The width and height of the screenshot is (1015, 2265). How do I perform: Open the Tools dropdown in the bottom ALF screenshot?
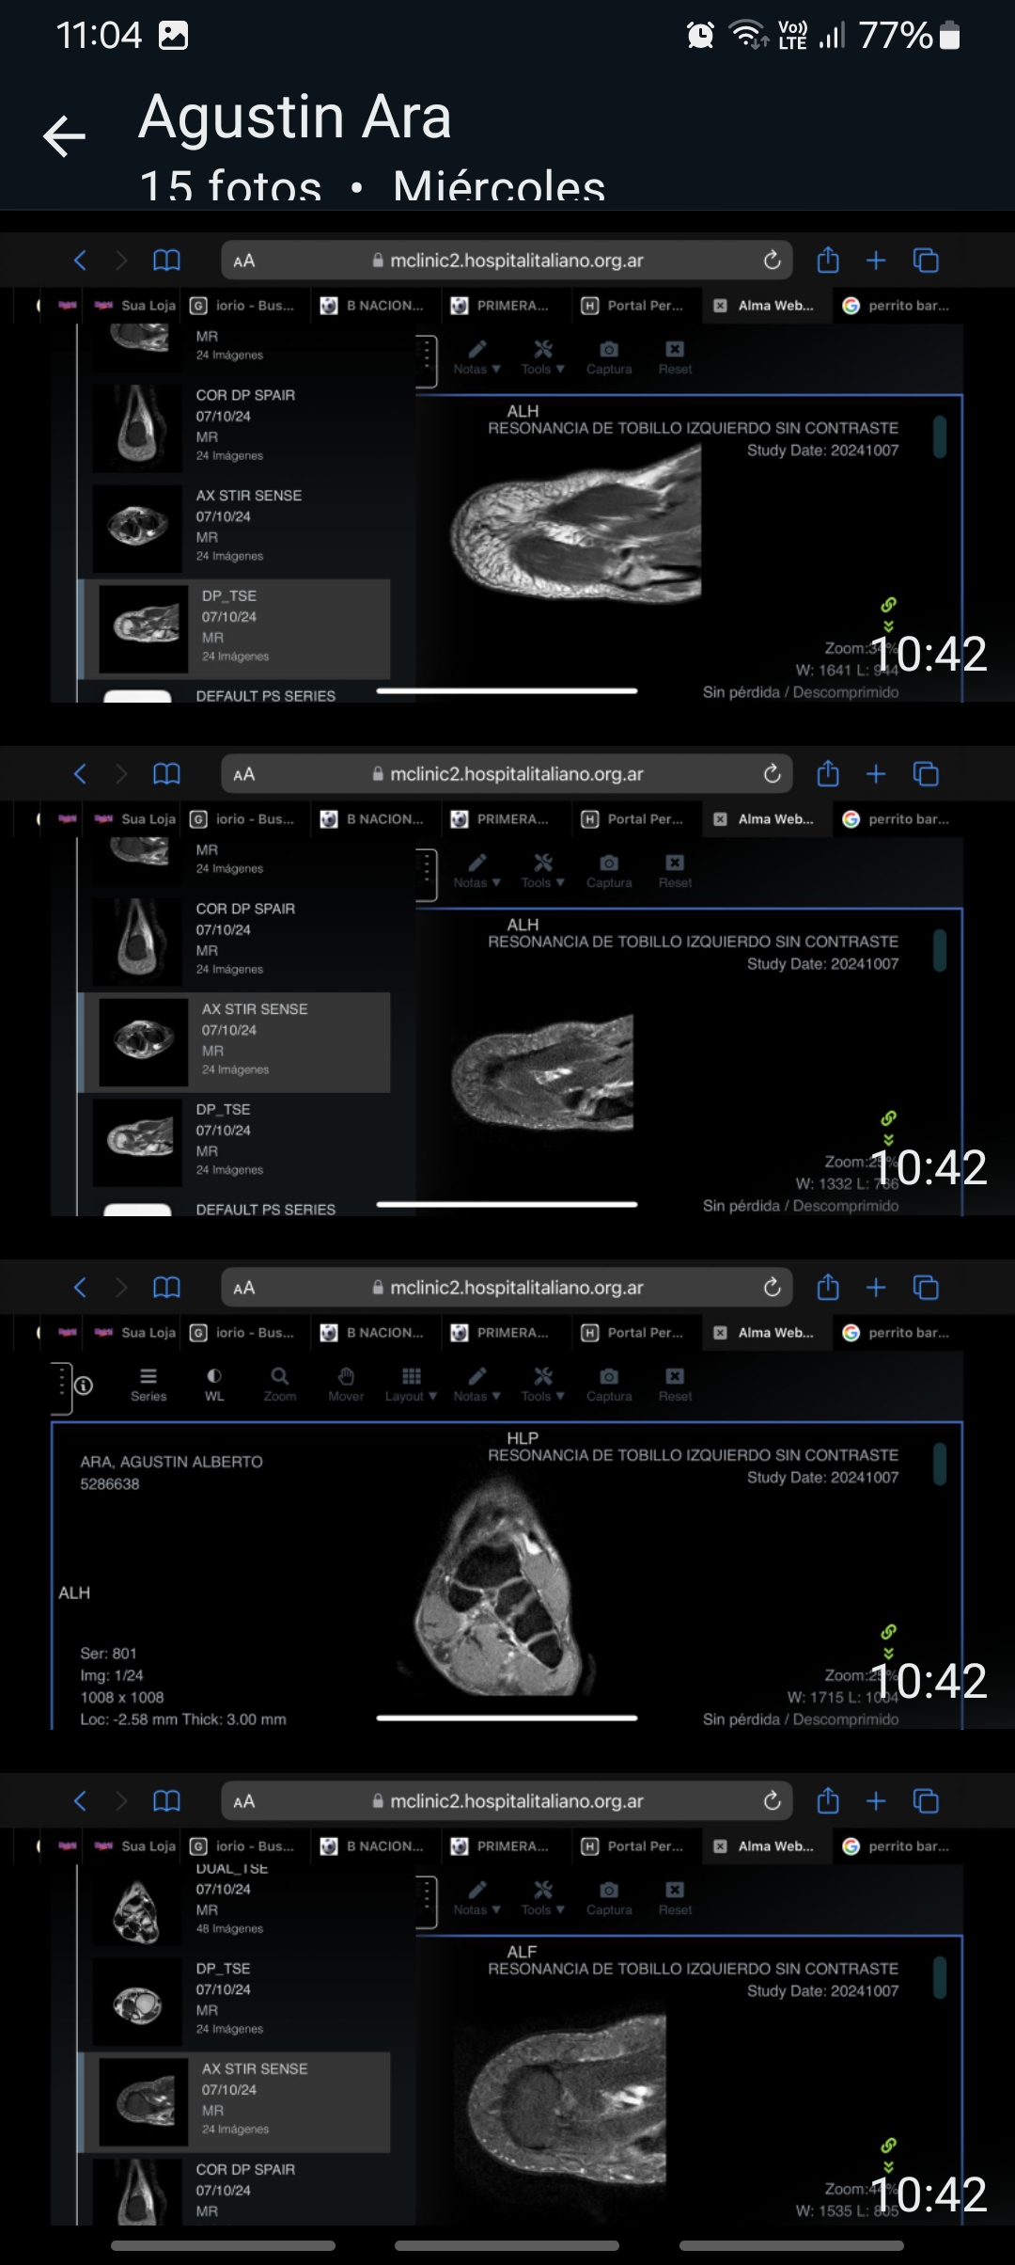542,1897
